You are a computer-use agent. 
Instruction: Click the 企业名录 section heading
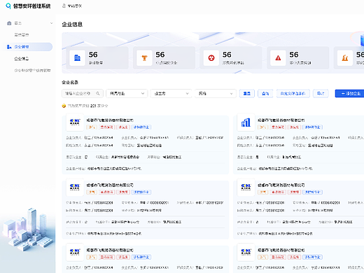click(70, 83)
